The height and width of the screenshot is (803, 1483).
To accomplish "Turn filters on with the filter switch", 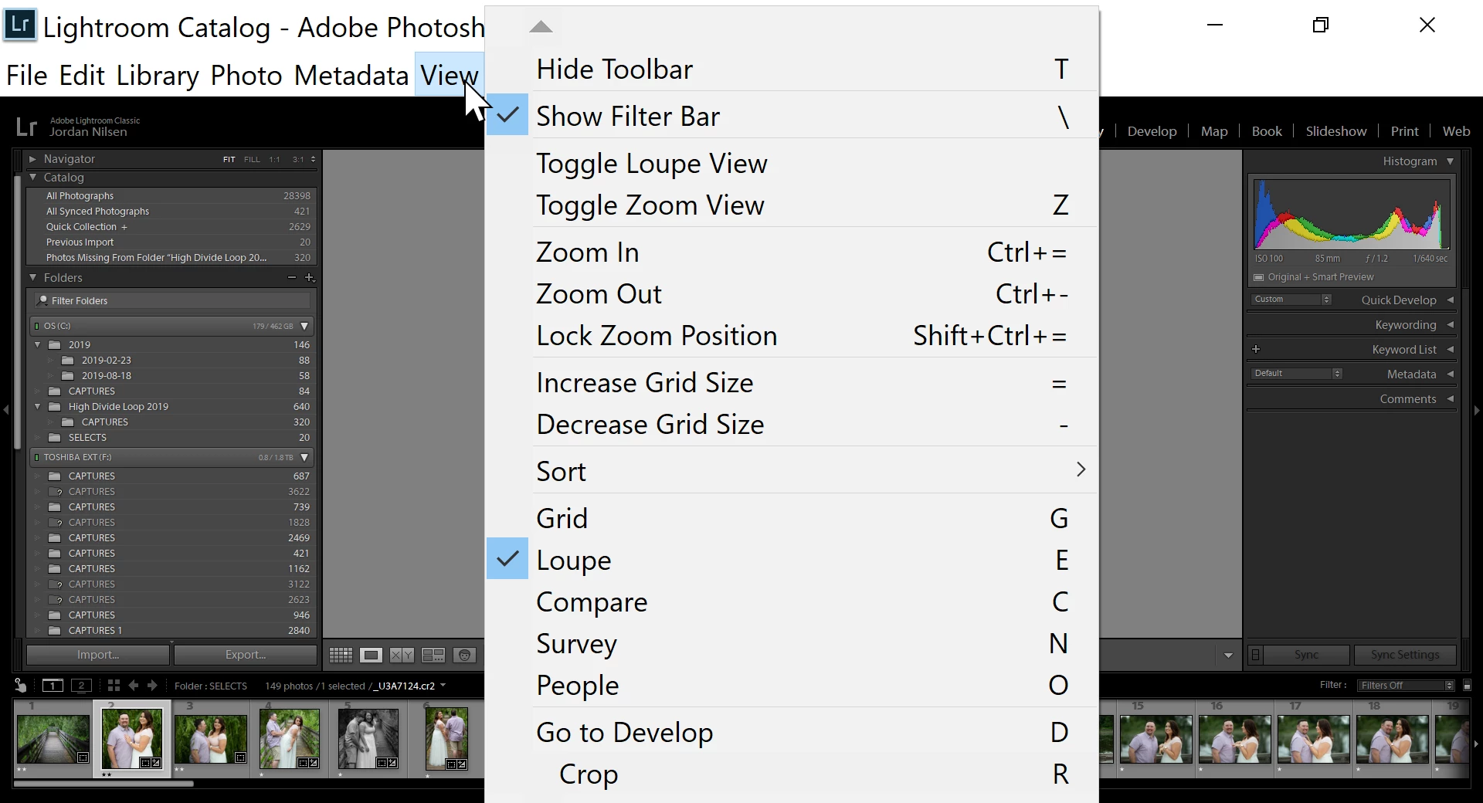I will 1467,685.
